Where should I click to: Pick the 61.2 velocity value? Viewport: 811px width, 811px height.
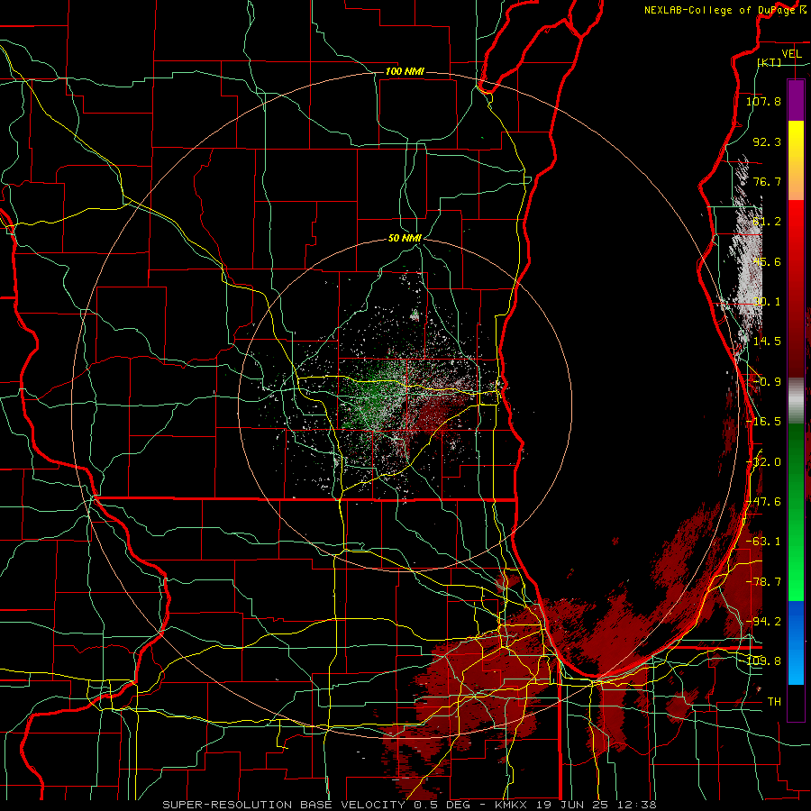pos(767,222)
